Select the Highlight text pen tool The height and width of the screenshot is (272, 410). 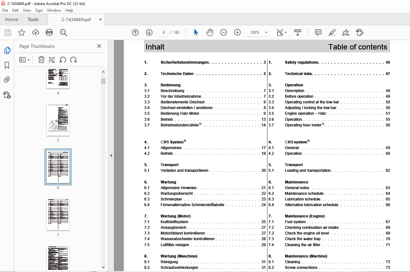point(332,32)
